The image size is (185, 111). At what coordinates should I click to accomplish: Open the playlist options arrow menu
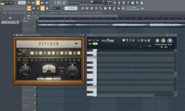point(2,13)
